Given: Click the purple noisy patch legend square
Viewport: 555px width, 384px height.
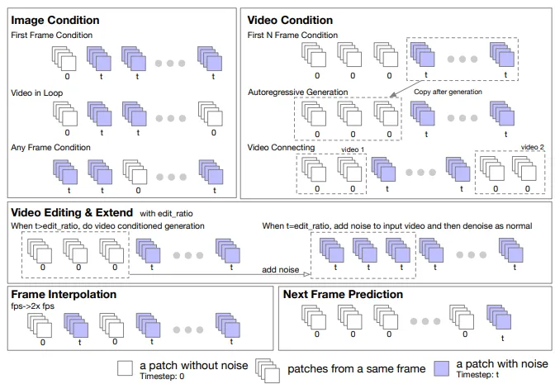Looking at the screenshot, I should 442,368.
